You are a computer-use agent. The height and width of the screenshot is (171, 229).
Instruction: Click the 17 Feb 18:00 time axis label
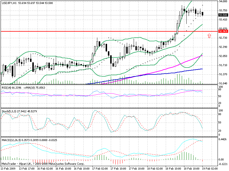coord(137,168)
